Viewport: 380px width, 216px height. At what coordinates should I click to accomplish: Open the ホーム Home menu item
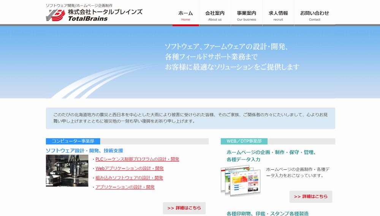click(x=185, y=16)
